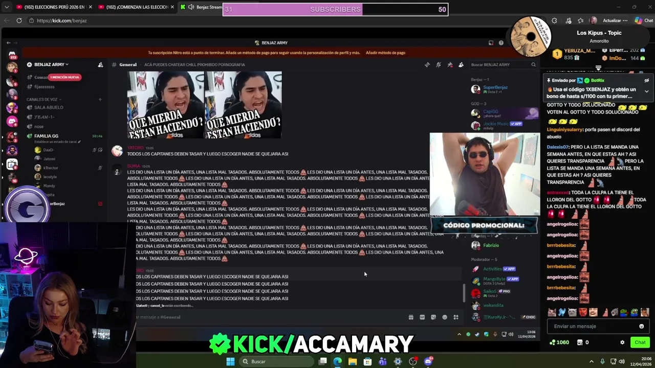Open Discord app on Windows taskbar
655x368 pixels.
[428, 361]
